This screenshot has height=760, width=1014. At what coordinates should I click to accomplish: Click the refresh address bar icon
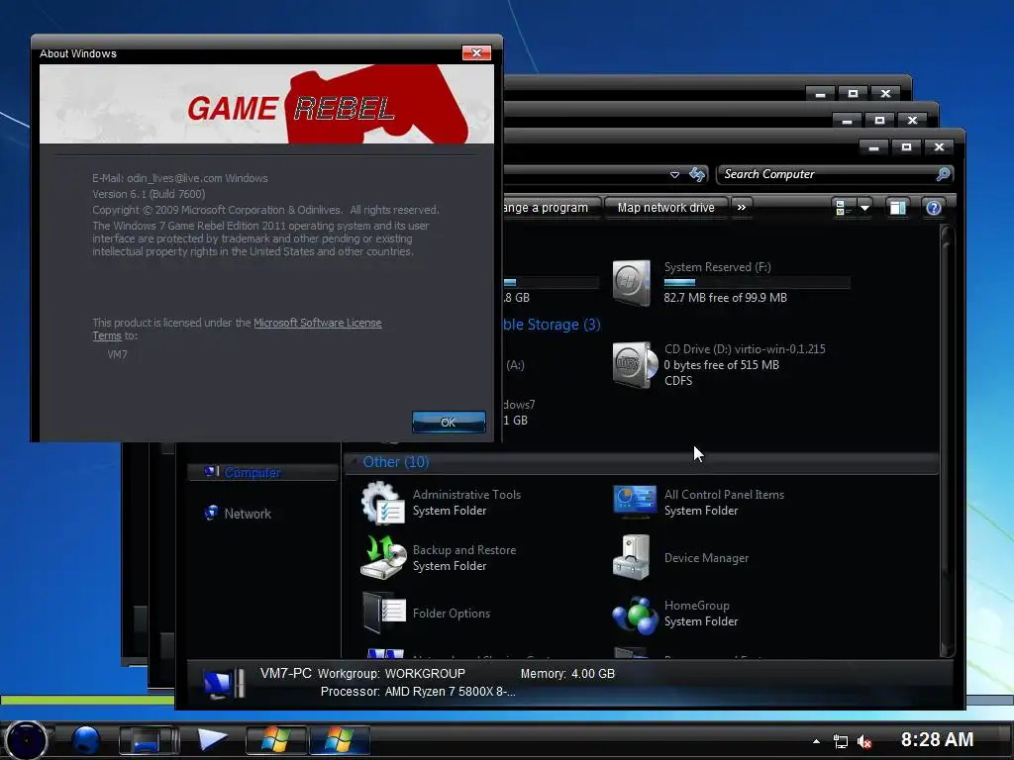tap(697, 174)
